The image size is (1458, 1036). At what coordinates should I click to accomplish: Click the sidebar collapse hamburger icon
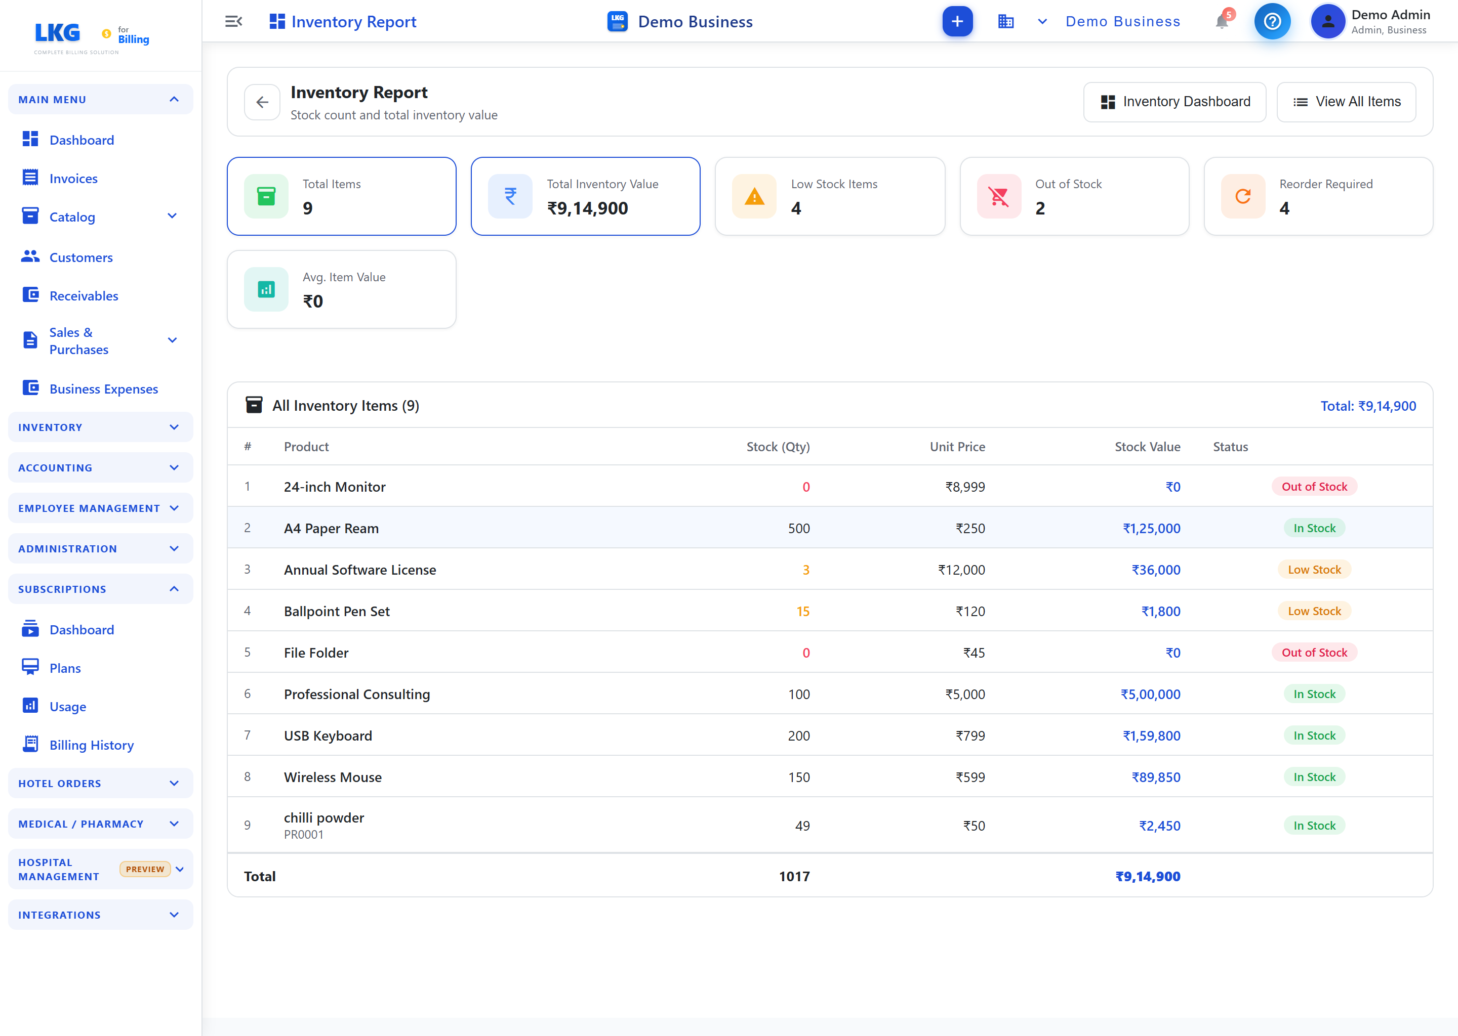pyautogui.click(x=234, y=22)
